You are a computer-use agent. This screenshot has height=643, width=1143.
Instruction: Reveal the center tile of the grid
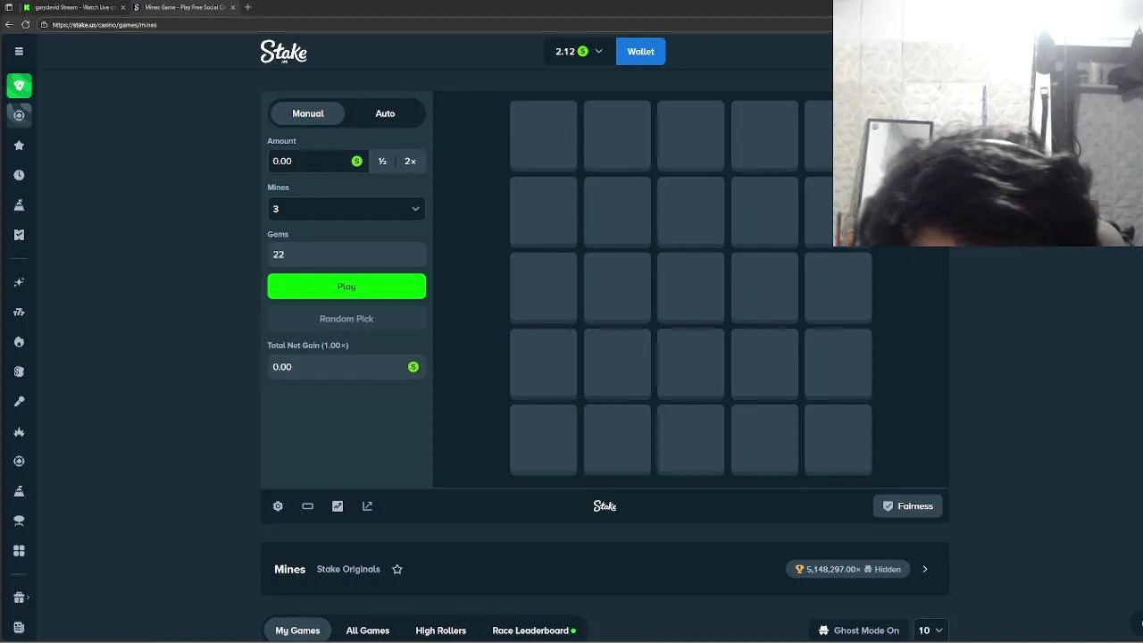[x=691, y=287]
